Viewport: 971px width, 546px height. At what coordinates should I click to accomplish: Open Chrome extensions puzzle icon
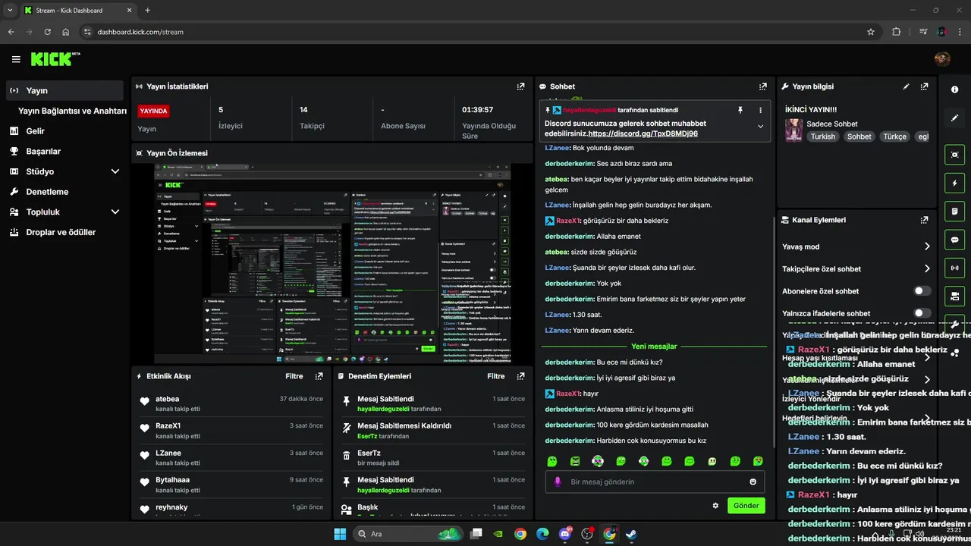tap(897, 32)
